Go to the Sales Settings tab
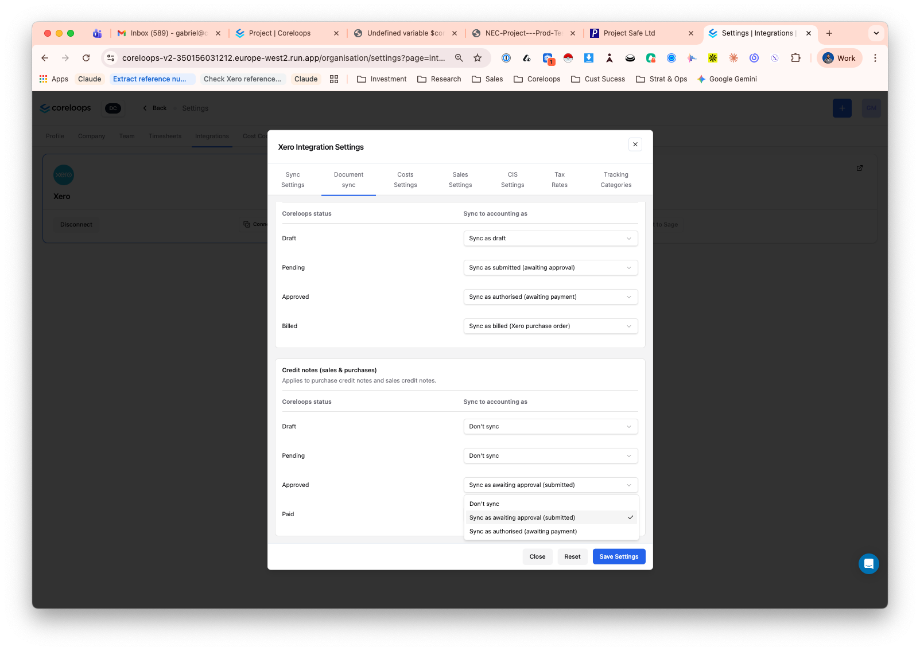The width and height of the screenshot is (920, 651). (x=460, y=180)
